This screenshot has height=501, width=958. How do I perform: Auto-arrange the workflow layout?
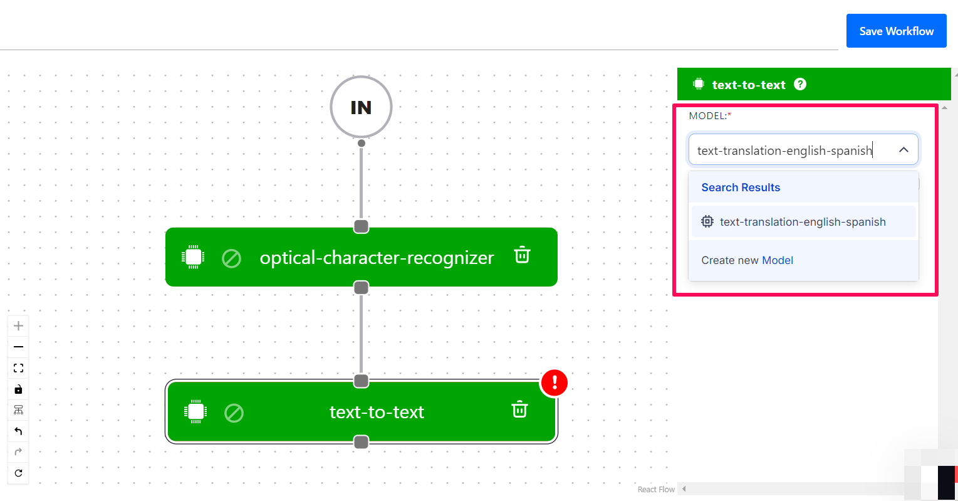click(18, 410)
